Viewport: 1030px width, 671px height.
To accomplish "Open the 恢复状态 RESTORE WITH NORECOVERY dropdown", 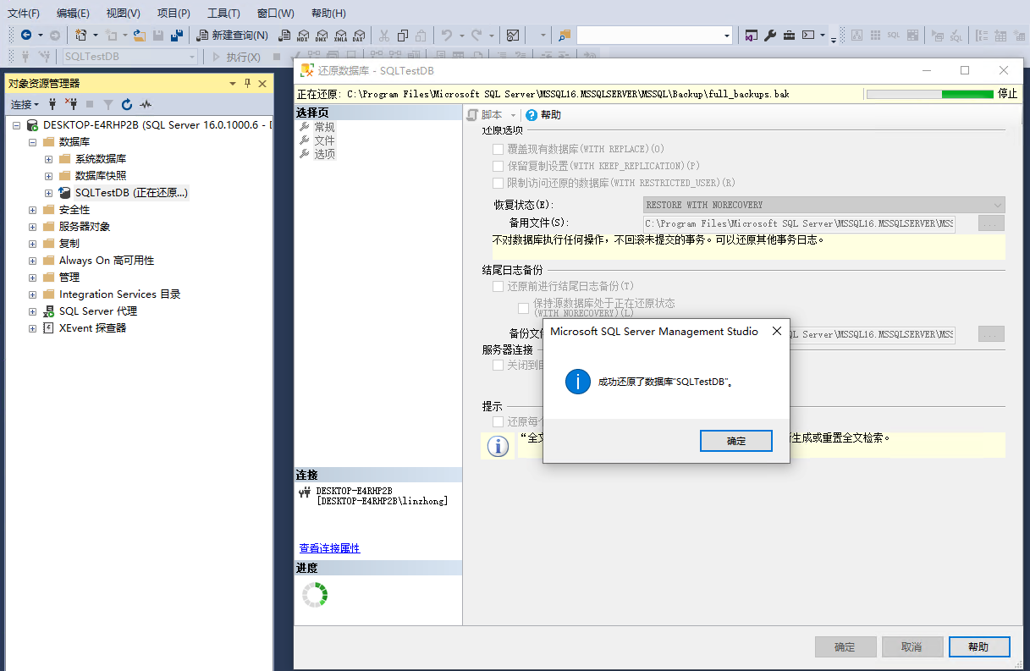I will coord(823,205).
